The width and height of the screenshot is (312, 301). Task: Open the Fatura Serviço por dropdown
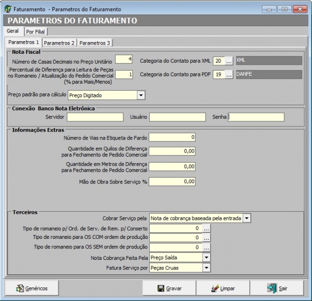(206, 268)
